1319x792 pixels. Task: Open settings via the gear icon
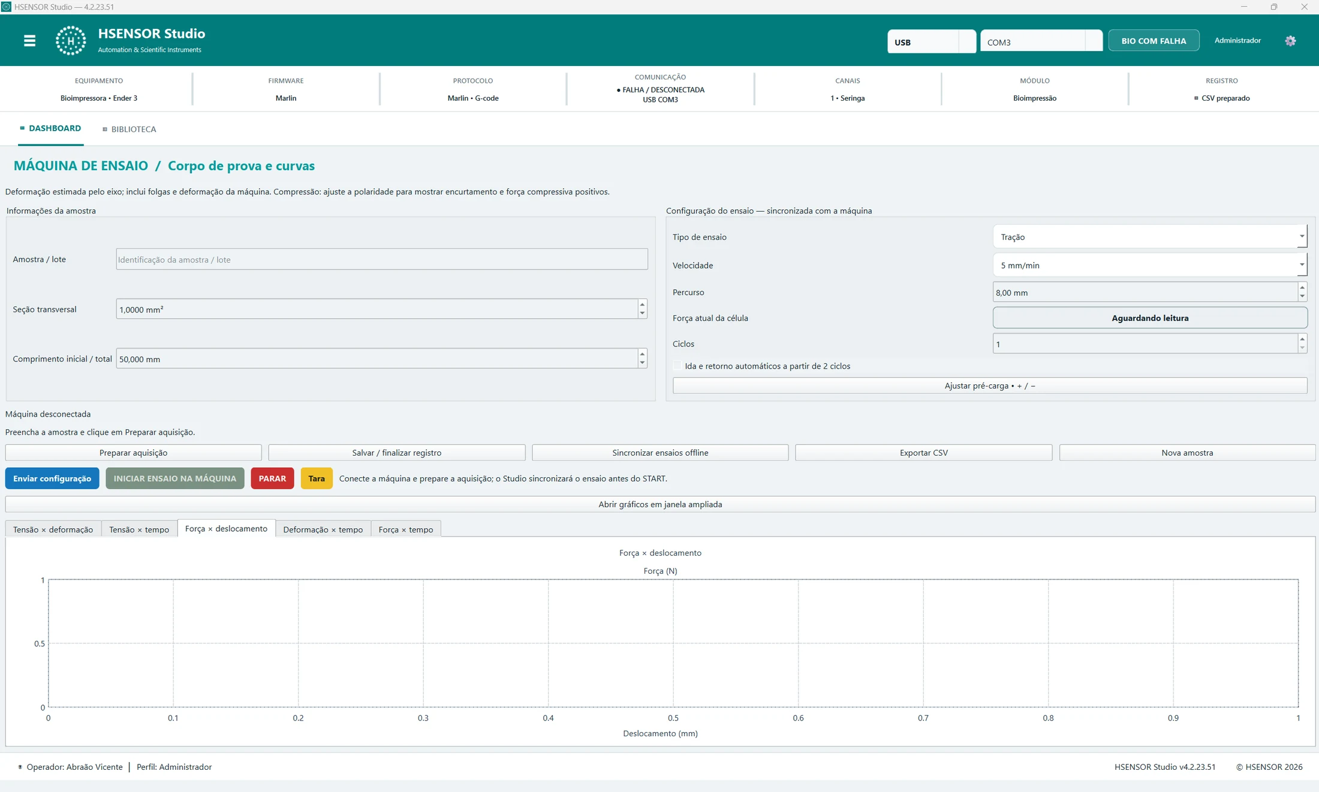(x=1290, y=41)
